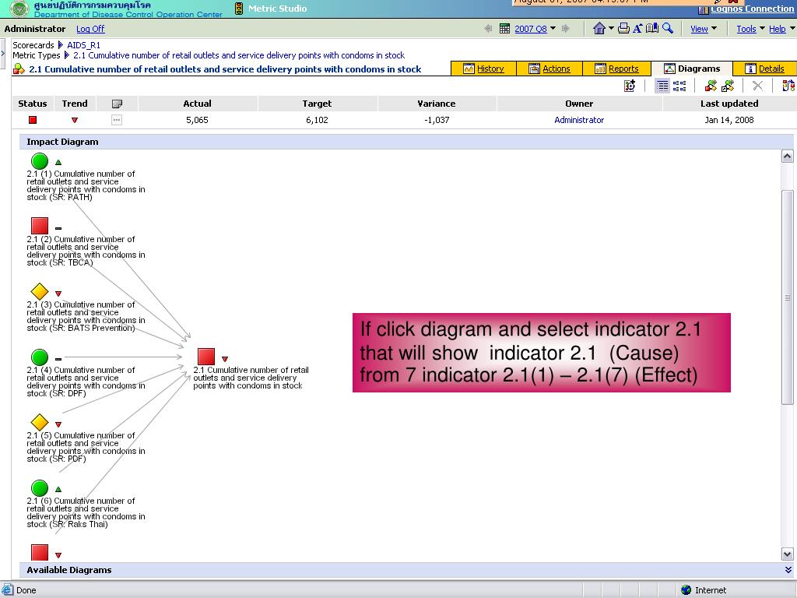This screenshot has width=797, height=598.
Task: Click scroll down arrow of impact diagram
Action: click(787, 554)
